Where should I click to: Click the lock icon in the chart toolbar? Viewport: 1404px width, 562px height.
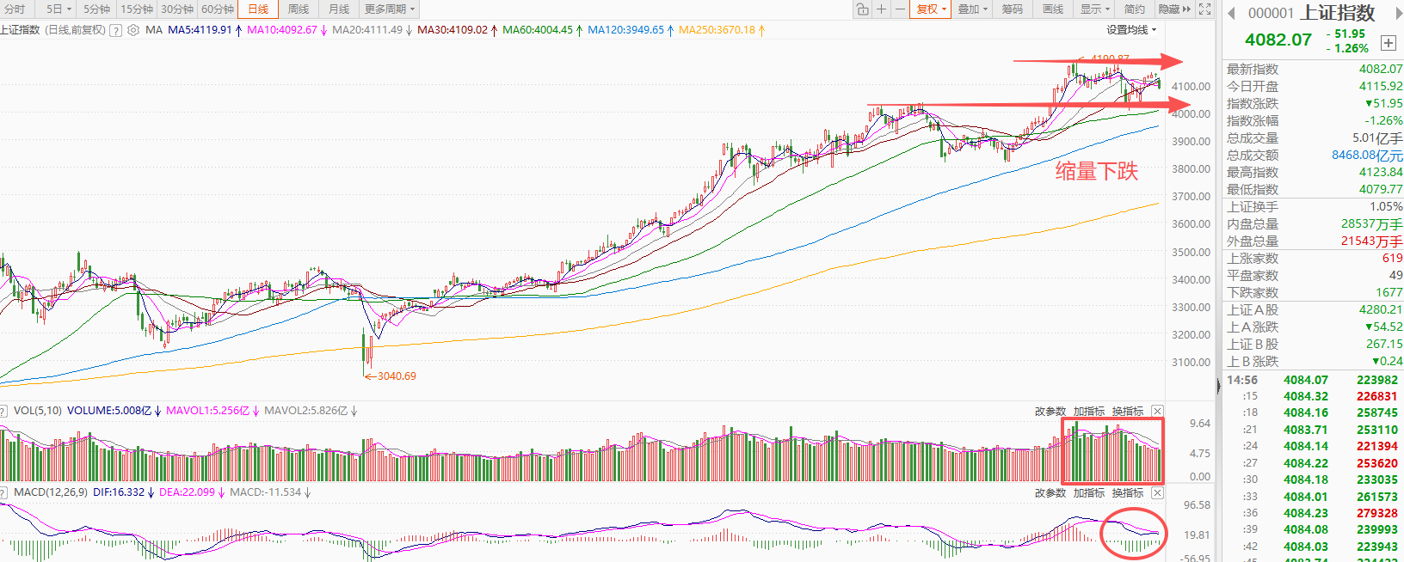tap(862, 9)
